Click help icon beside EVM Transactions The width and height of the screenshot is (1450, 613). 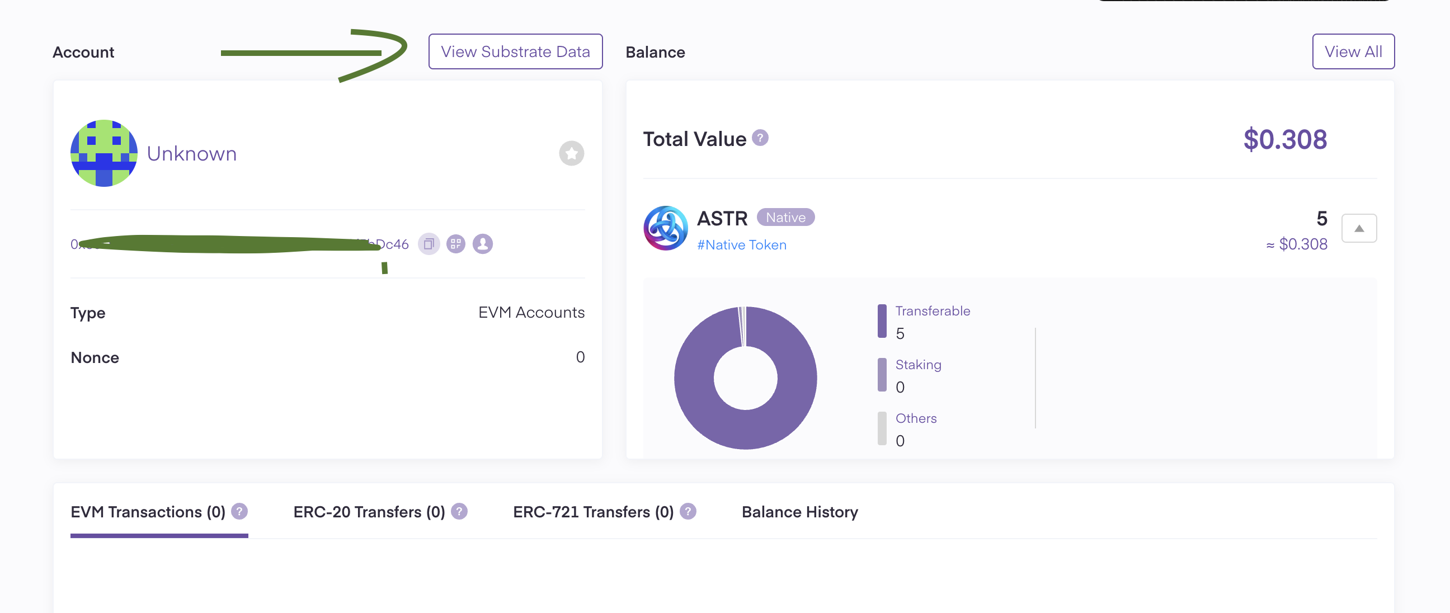pos(239,511)
